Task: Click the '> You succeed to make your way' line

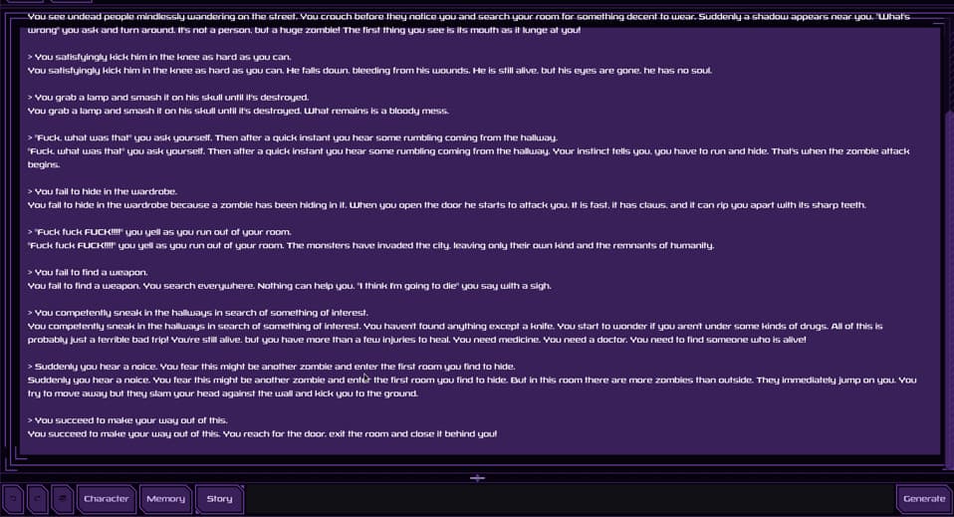Action: [x=130, y=420]
